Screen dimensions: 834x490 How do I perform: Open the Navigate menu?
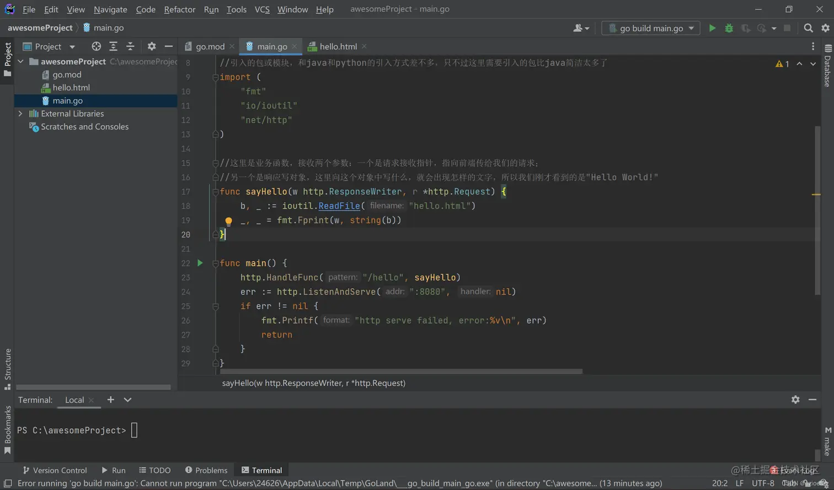click(110, 9)
